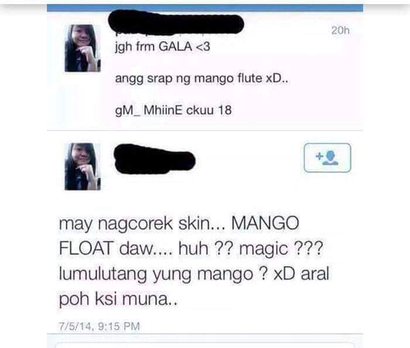
Task: Open the avatar photo in top tweet
Action: point(83,48)
